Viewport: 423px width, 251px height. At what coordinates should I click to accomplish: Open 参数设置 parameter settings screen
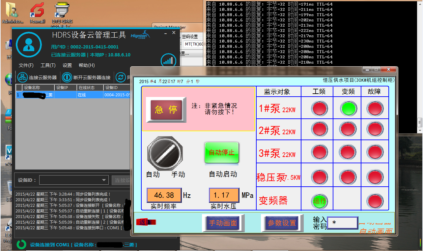click(x=282, y=223)
